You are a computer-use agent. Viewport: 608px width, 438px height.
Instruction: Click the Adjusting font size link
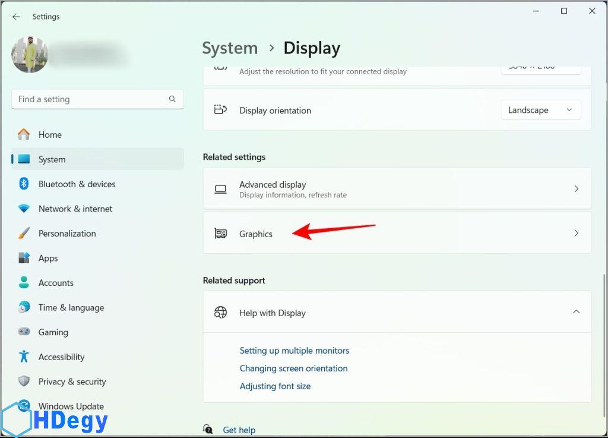[275, 386]
